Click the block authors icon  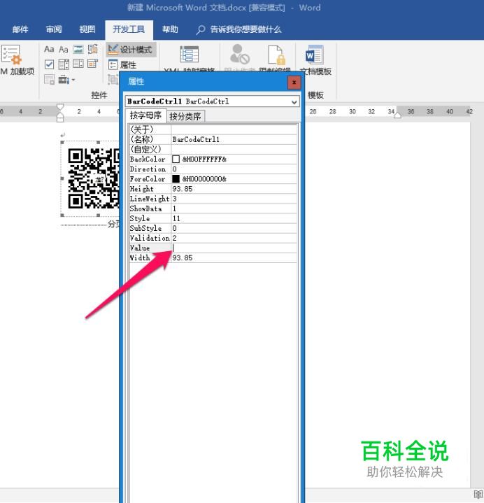point(240,54)
